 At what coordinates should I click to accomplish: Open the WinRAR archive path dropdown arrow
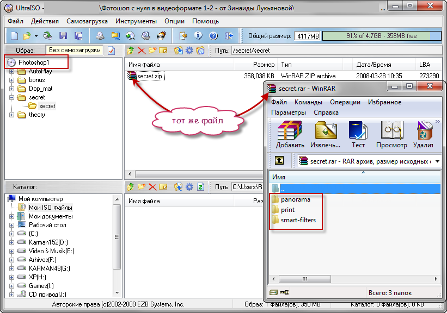(x=437, y=161)
